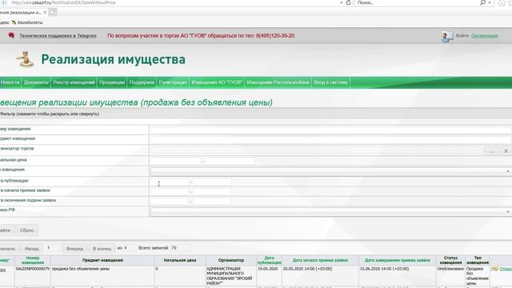Open the first row's Открыть link
Image resolution: width=512 pixels, height=288 pixels.
point(506,269)
